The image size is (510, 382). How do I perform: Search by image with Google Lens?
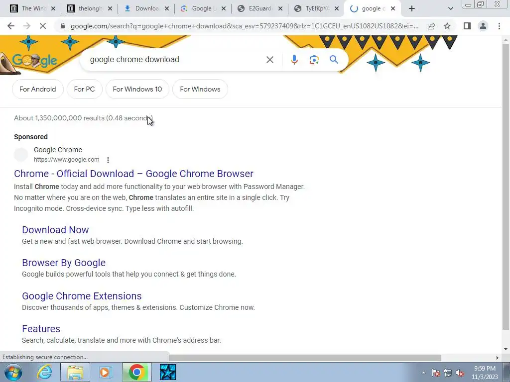point(314,60)
